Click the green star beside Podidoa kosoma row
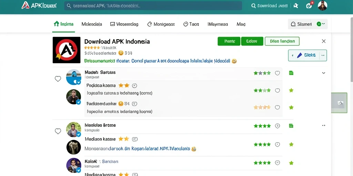353x176 pixels. (291, 90)
